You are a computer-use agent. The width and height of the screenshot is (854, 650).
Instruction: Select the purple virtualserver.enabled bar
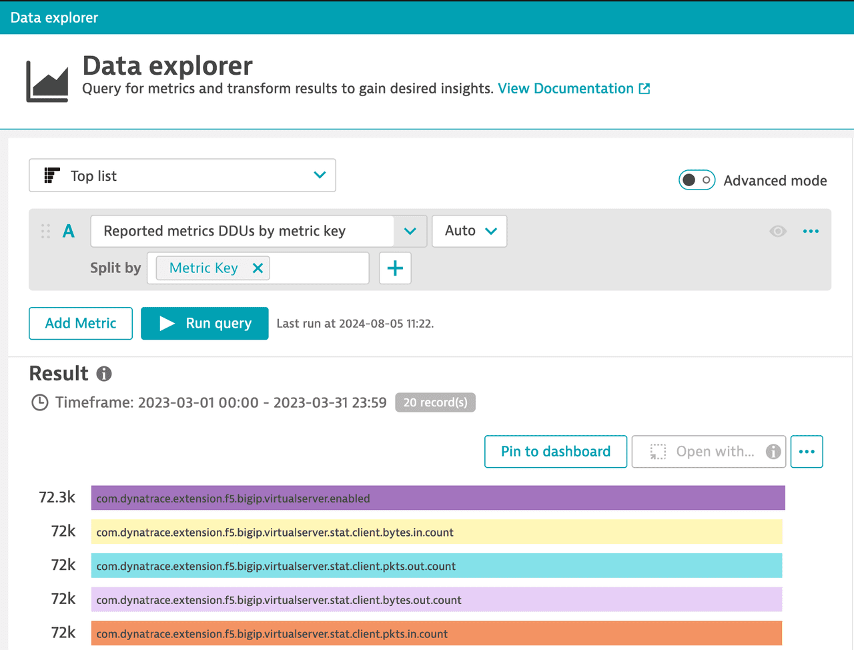438,498
